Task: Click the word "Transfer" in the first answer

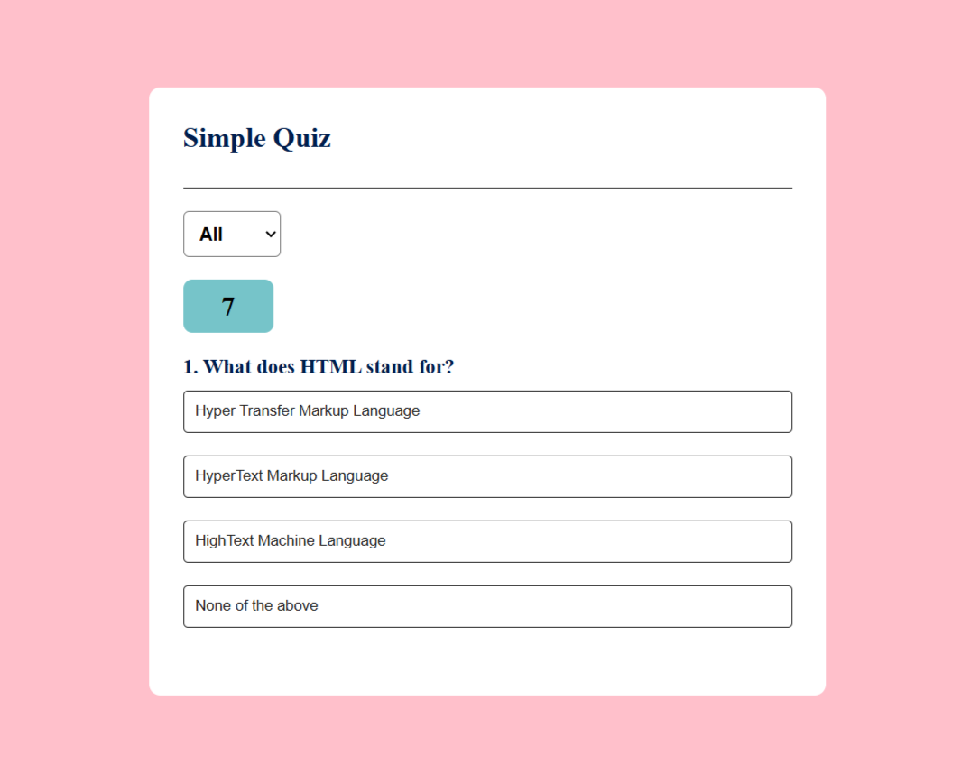Action: tap(267, 410)
